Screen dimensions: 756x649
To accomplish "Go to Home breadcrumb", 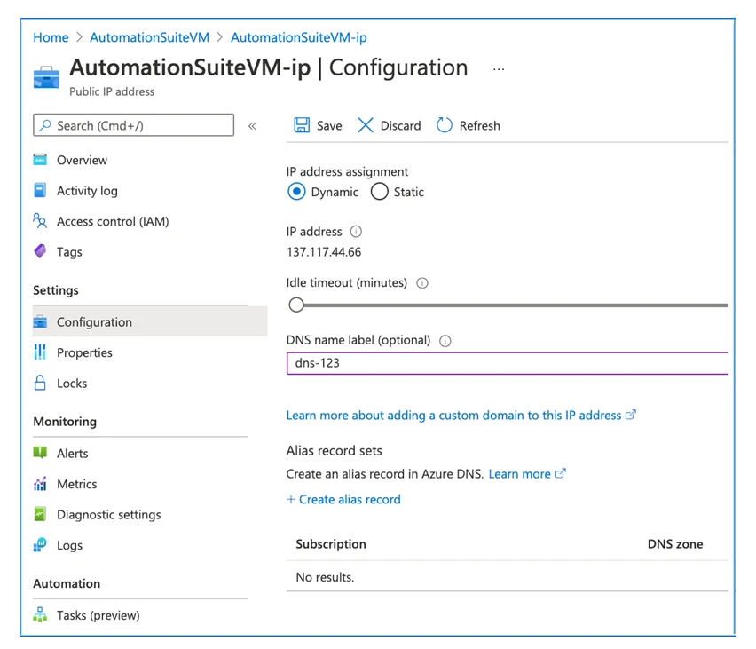I will point(51,37).
